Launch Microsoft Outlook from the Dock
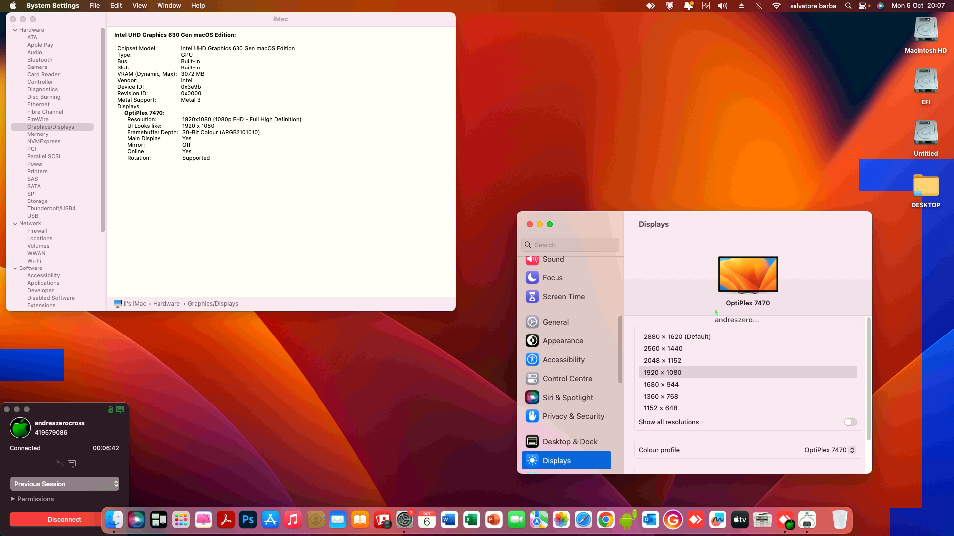Screen dimensions: 954x536 click(650, 520)
